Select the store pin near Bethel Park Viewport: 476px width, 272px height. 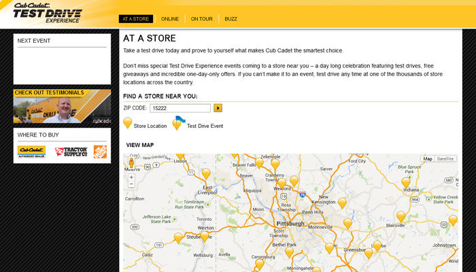289,252
